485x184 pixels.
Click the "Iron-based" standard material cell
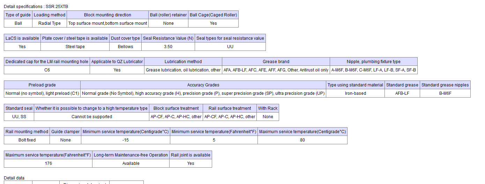(x=355, y=93)
